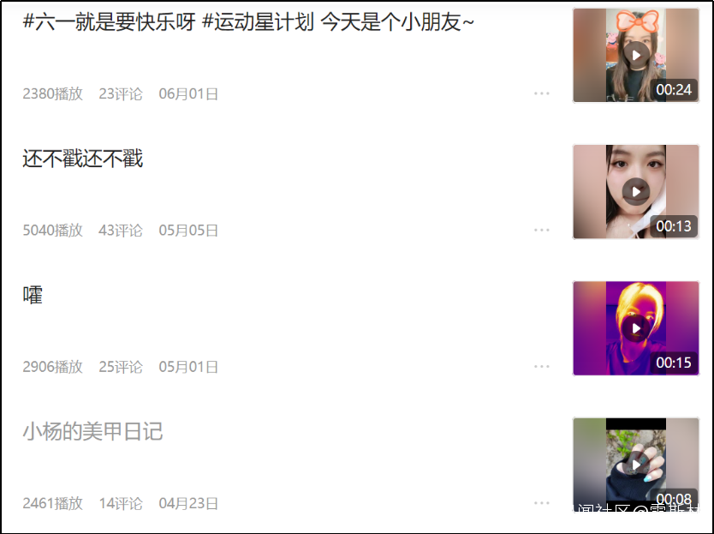Screen dimensions: 714x534
Task: Play the 00:15 thermal filter video
Action: [636, 328]
